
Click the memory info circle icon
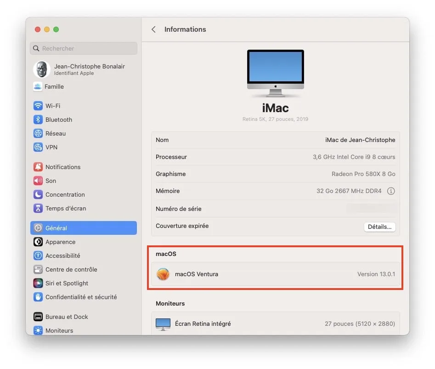[391, 191]
